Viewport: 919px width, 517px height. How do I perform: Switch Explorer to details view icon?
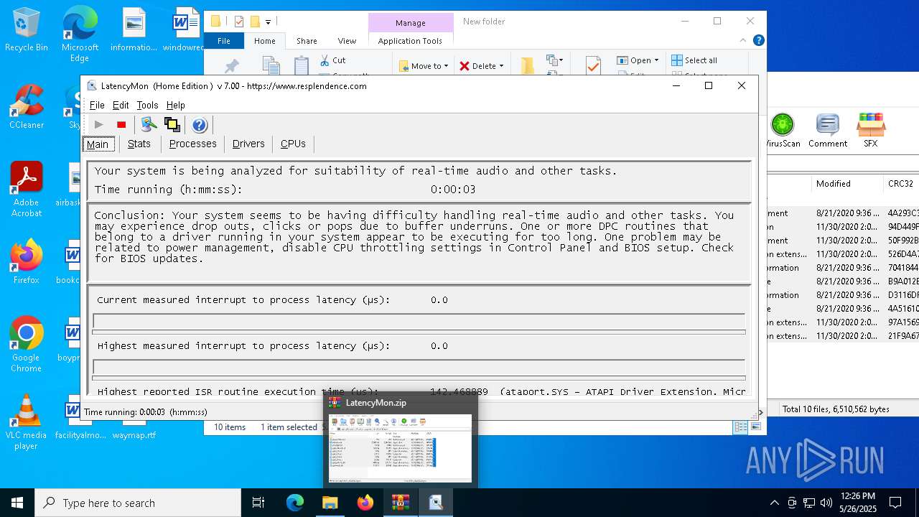tap(741, 427)
